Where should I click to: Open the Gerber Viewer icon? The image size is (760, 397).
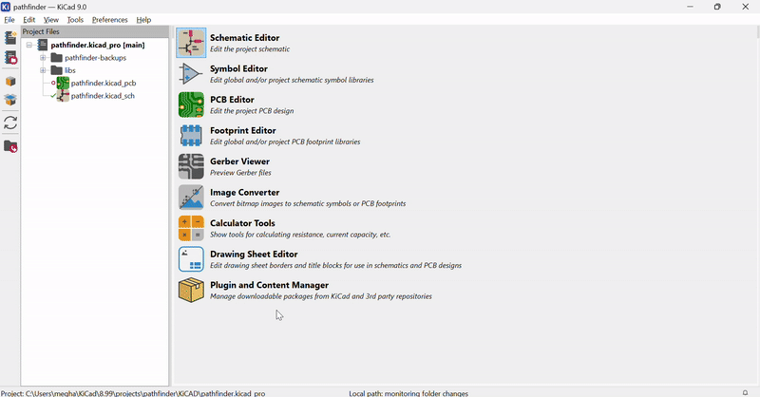191,166
